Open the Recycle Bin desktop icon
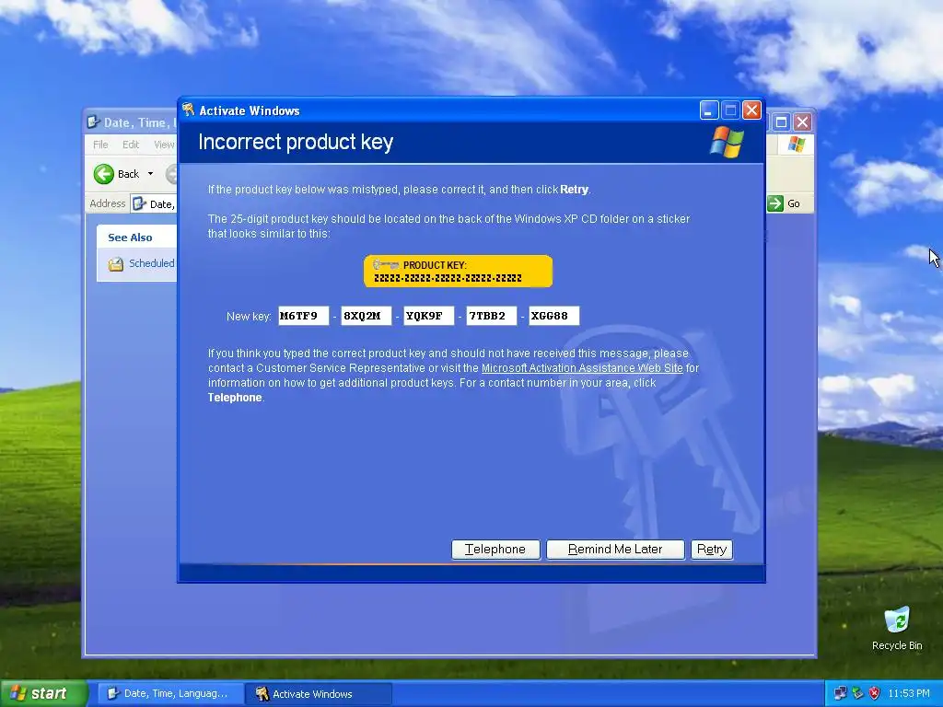This screenshot has height=707, width=943. (897, 629)
